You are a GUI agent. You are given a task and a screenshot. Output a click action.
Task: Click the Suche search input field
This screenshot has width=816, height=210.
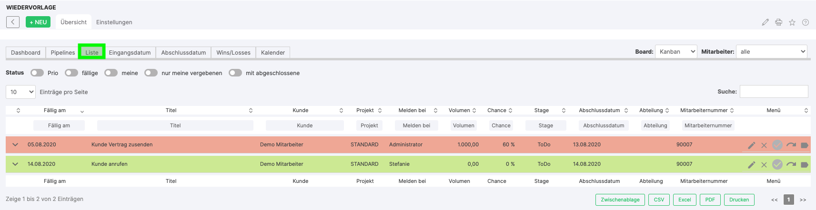tap(774, 92)
